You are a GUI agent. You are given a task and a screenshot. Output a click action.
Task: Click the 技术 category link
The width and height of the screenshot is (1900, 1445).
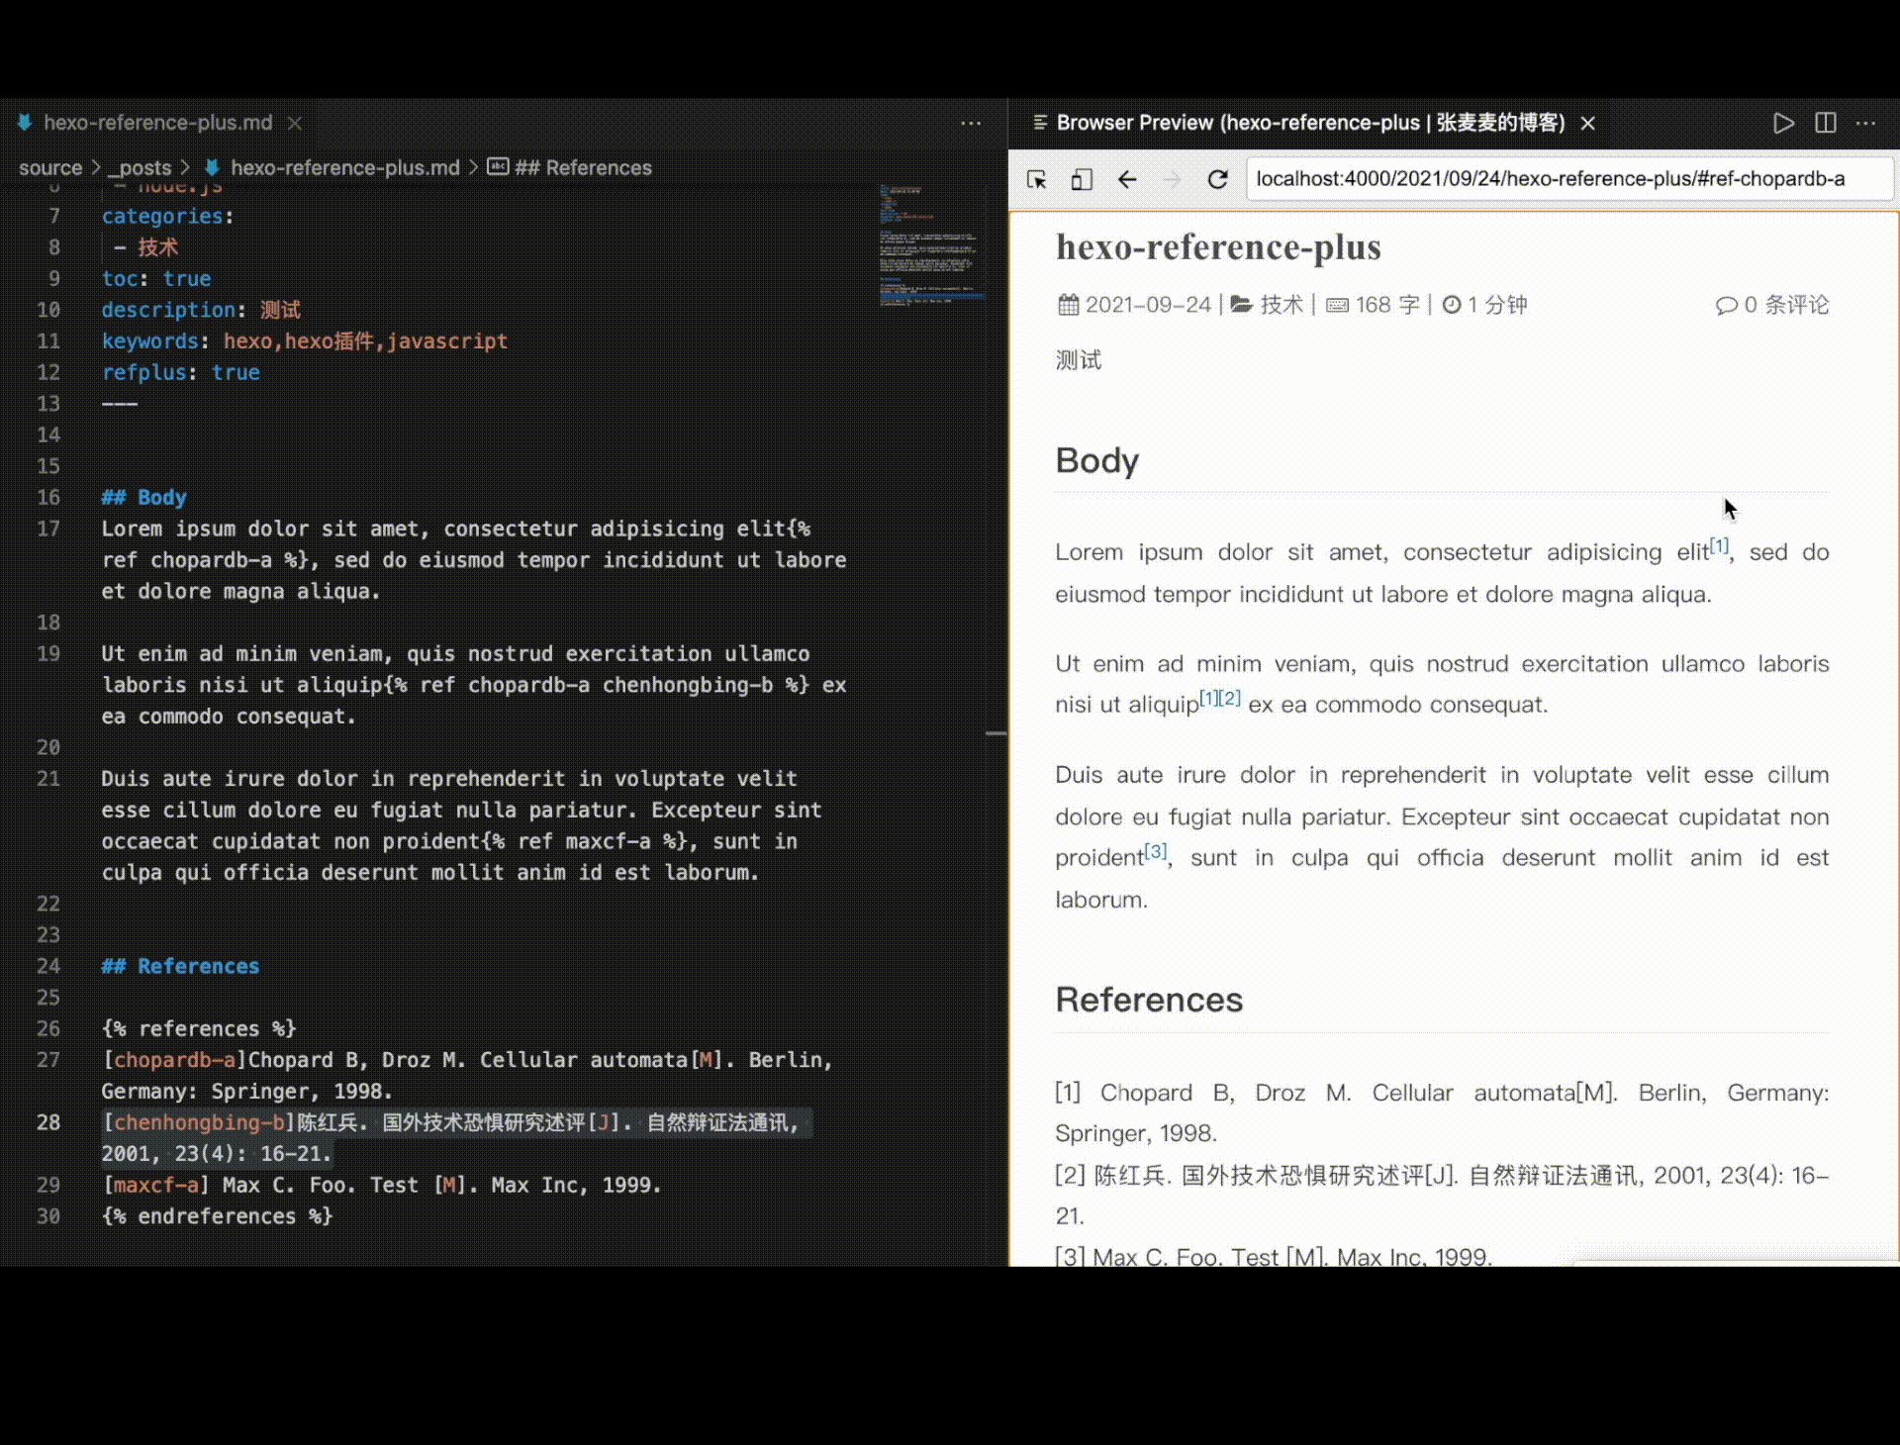point(1282,305)
